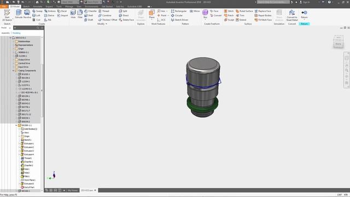The image size is (350, 197).
Task: Choose the Sweep tool
Action: click(x=37, y=11)
